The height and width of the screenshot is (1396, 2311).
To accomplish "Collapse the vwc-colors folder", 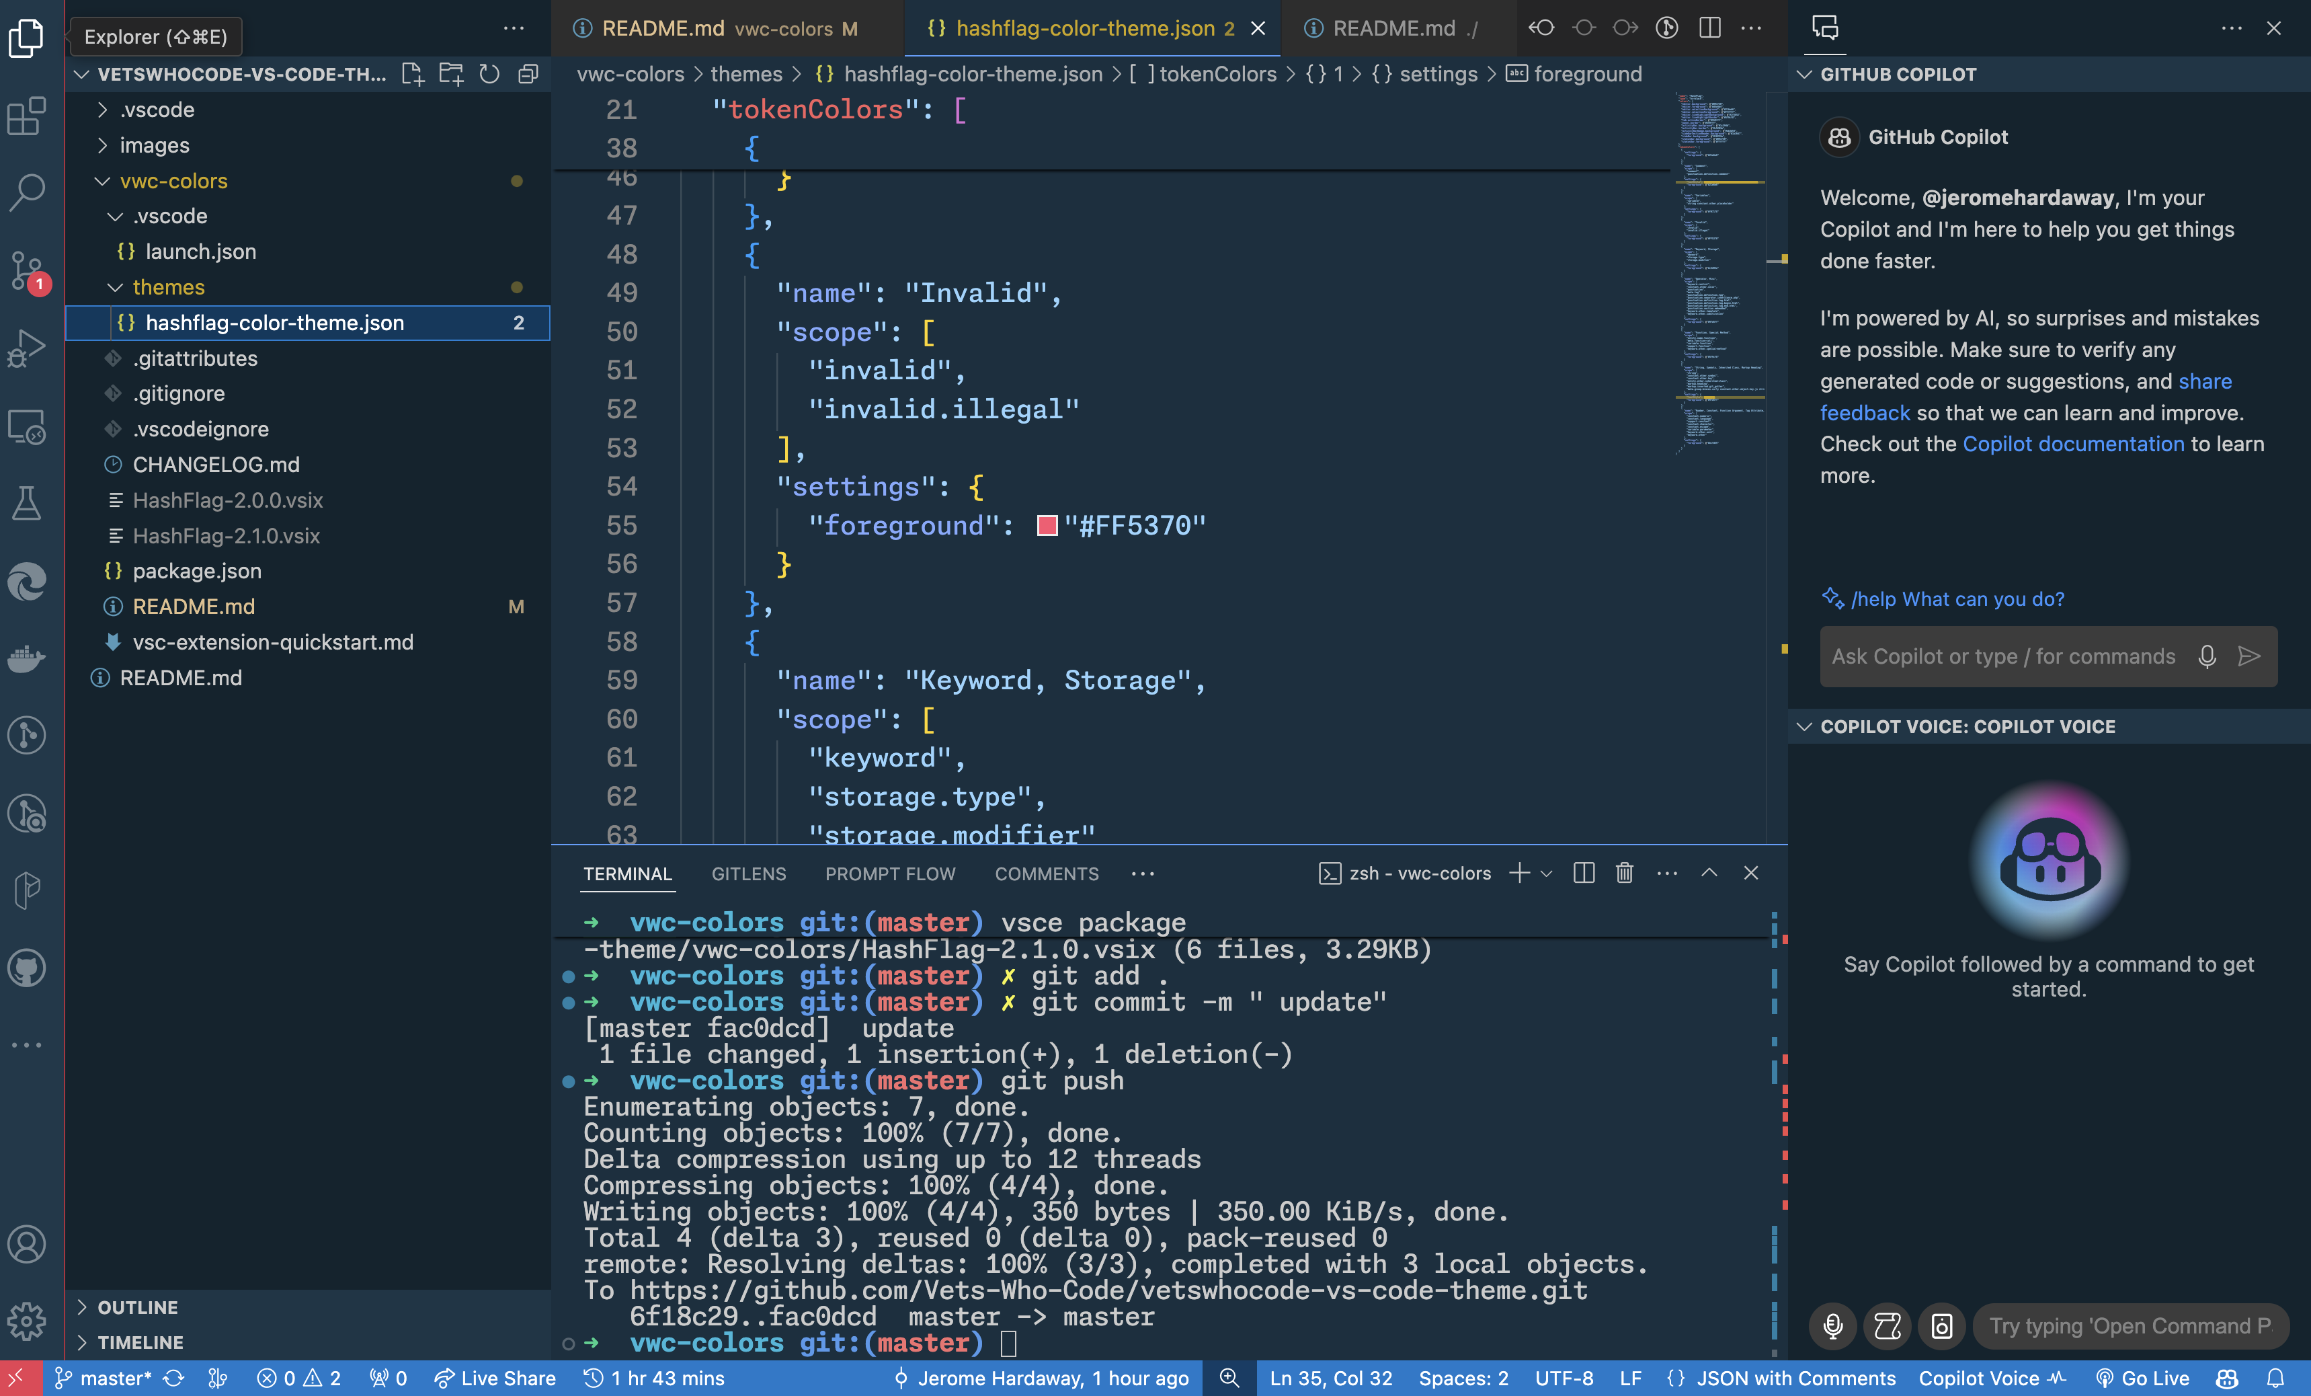I will click(102, 181).
